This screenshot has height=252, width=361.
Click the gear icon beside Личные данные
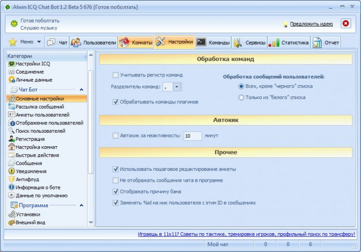12,80
